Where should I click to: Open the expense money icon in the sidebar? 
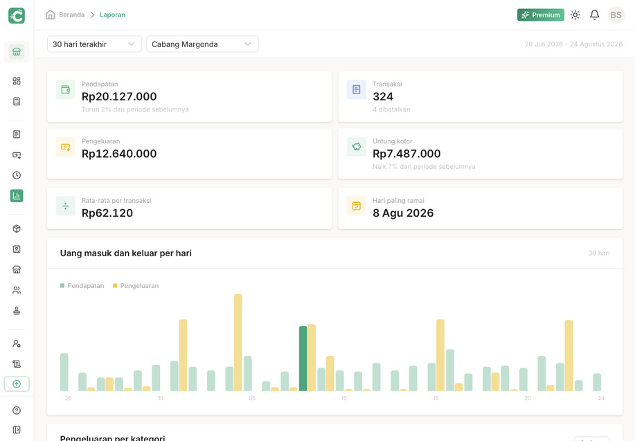tap(17, 154)
